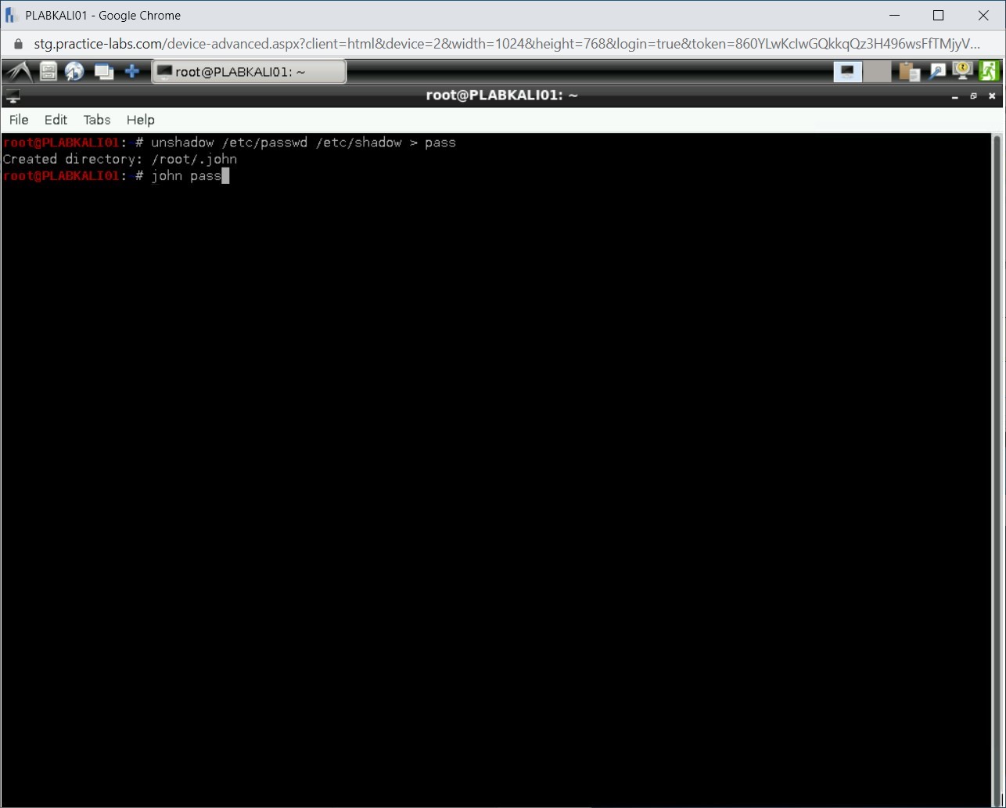Open the File menu in the terminal
This screenshot has width=1006, height=808.
pos(18,120)
